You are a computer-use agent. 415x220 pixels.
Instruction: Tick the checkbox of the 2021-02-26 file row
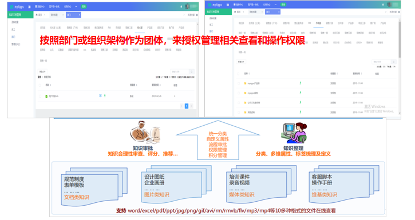click(x=40, y=96)
